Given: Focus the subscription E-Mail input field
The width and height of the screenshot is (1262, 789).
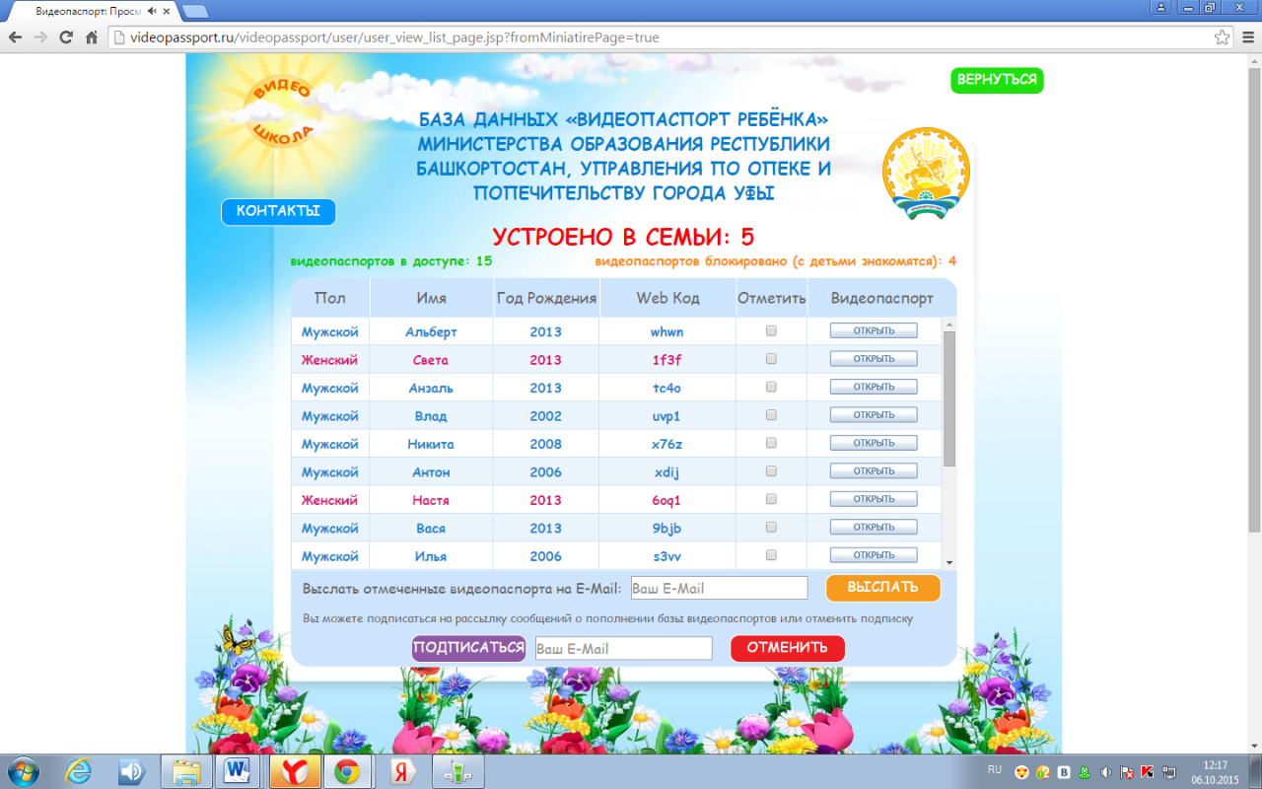Looking at the screenshot, I should [623, 648].
